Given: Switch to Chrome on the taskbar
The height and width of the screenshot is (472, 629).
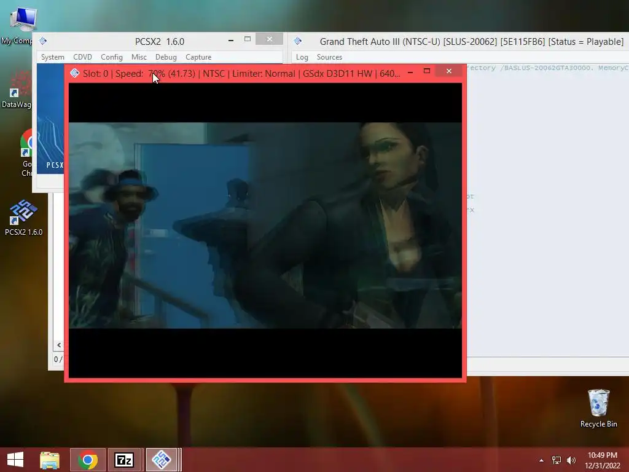Looking at the screenshot, I should coord(88,460).
